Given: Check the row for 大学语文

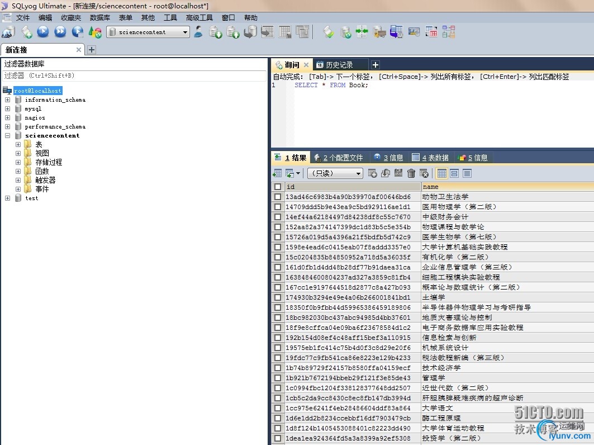Looking at the screenshot, I should click(278, 408).
